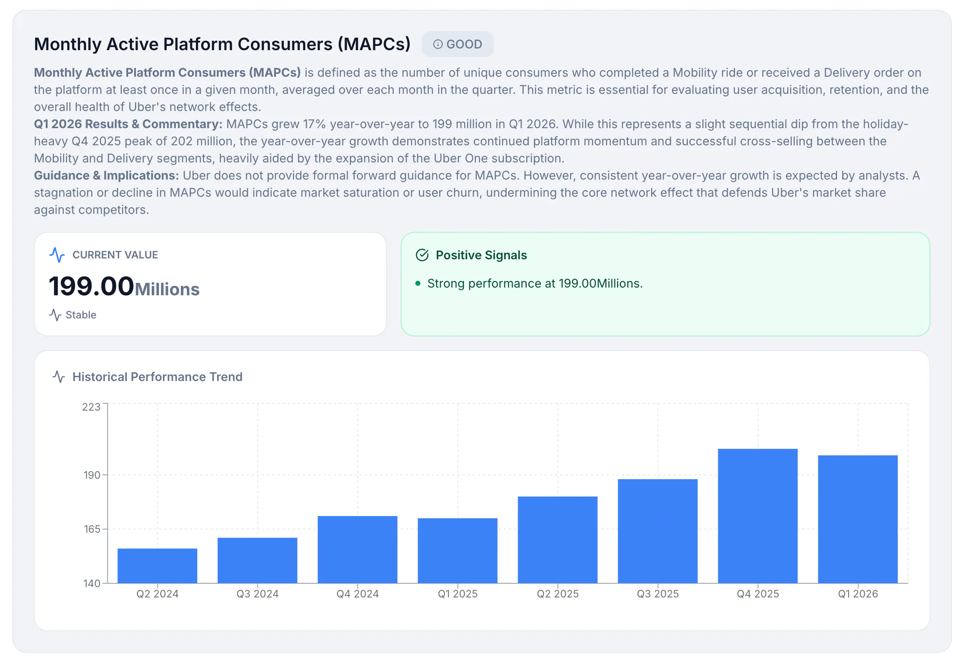Click the CURRENT VALUE label
The width and height of the screenshot is (966, 666).
pyautogui.click(x=115, y=255)
